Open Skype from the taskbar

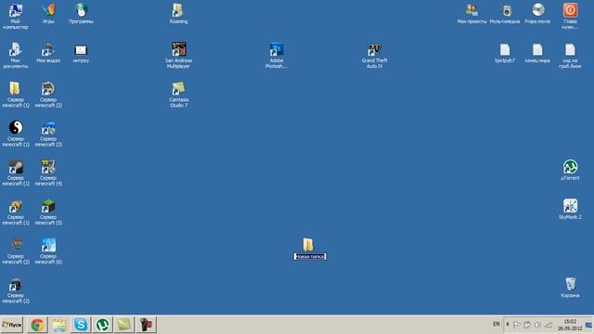(x=81, y=325)
